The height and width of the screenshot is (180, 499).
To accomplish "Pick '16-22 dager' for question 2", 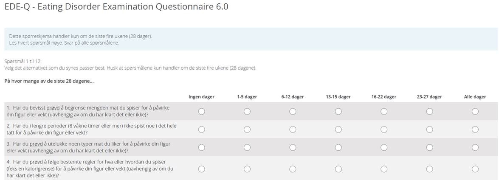I will pos(384,129).
